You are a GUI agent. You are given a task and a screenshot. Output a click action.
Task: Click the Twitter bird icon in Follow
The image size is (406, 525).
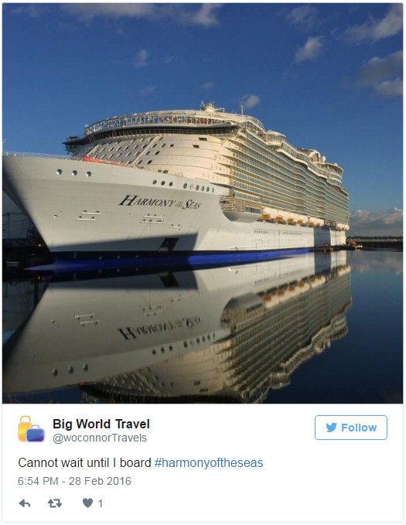(x=331, y=428)
